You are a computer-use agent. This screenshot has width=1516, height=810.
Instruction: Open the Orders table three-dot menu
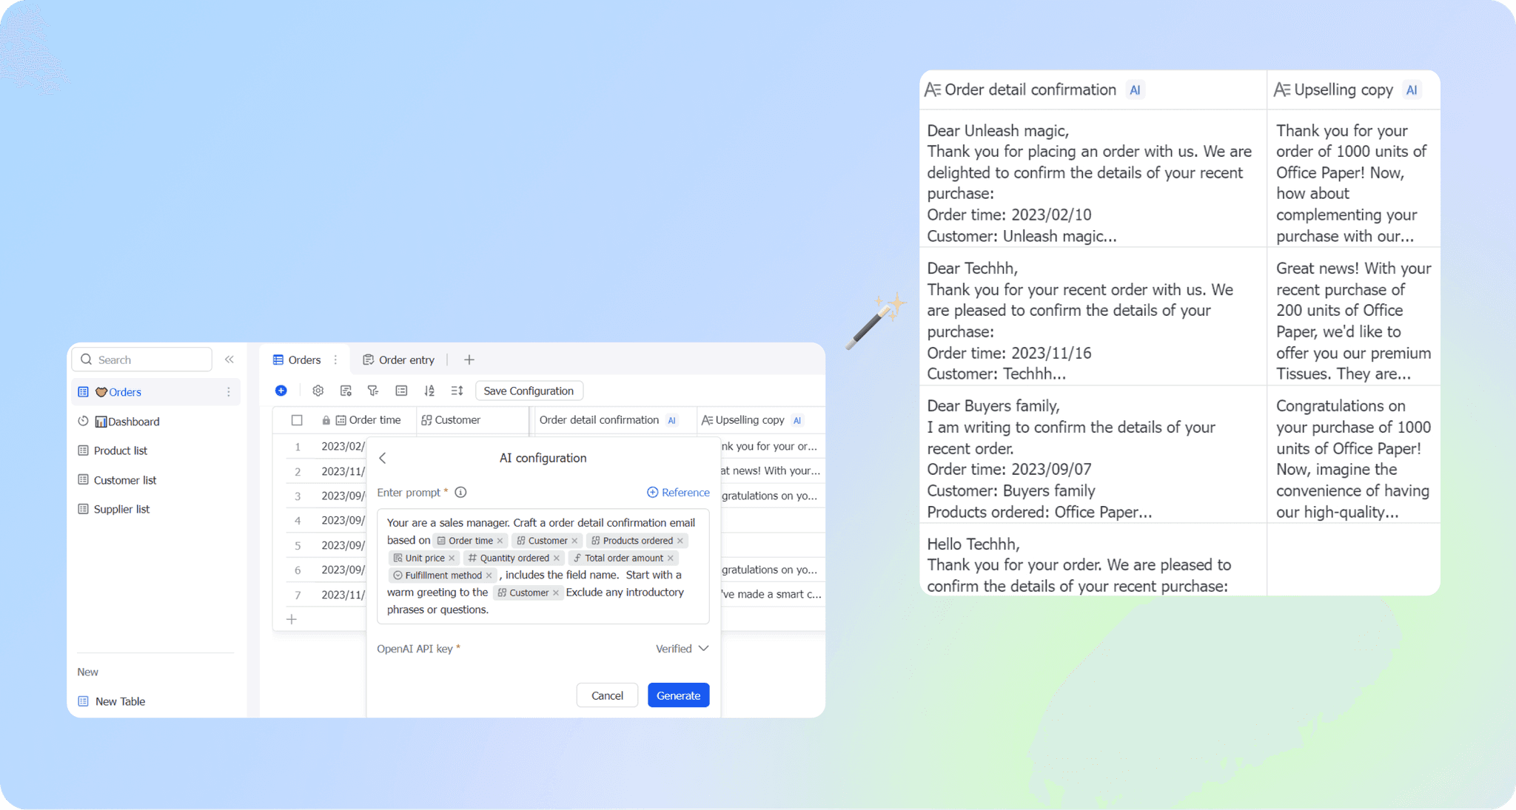point(335,360)
